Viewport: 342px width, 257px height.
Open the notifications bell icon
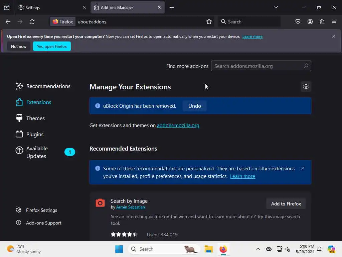tap(319, 249)
